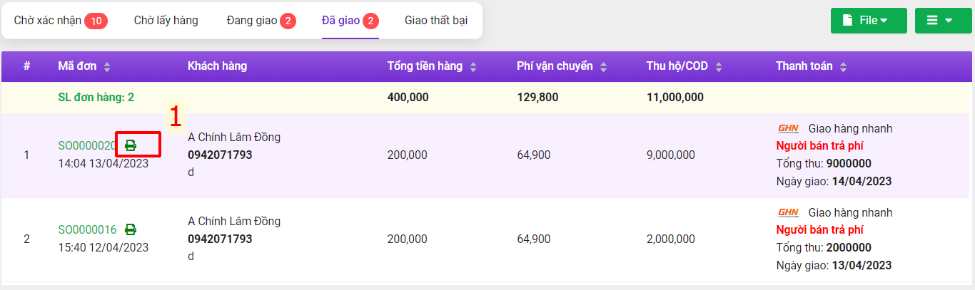The height and width of the screenshot is (290, 975).
Task: Click GHN logo in second order row
Action: [788, 213]
